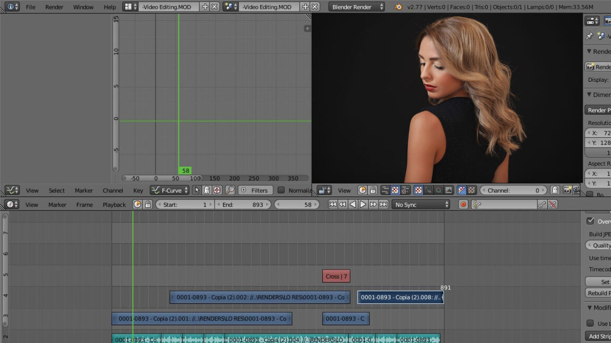Click the End frame field showing 893
Viewport: 611px width, 343px height.
(x=243, y=205)
